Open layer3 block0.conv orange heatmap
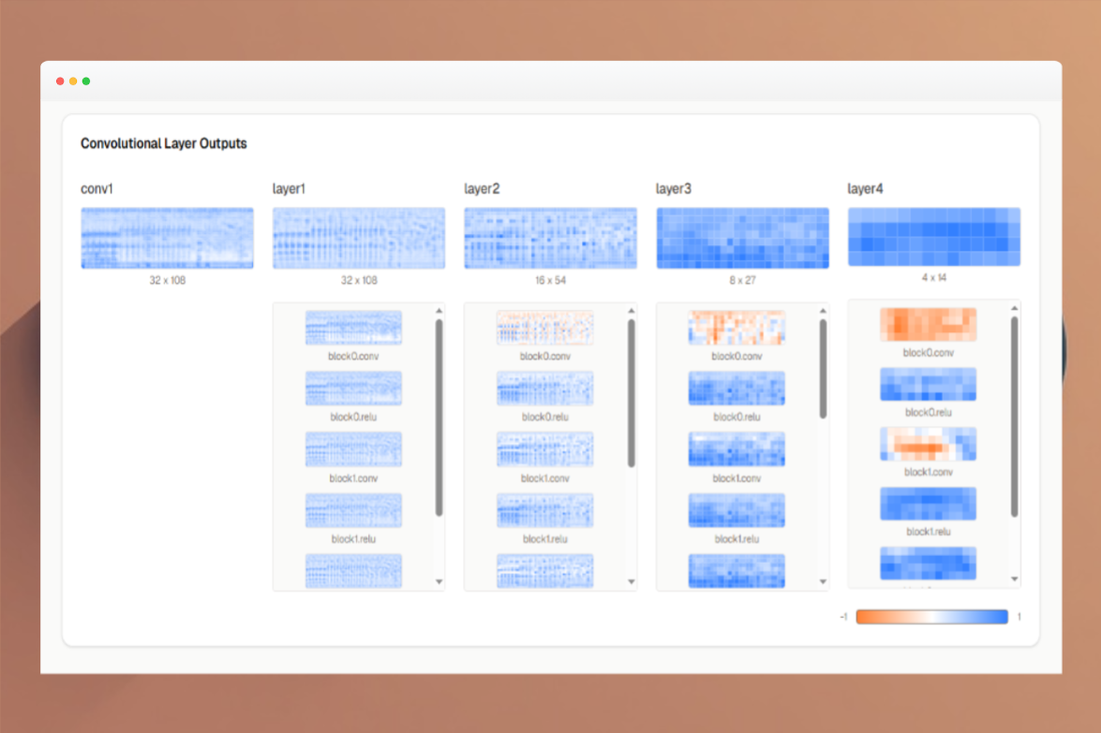1101x733 pixels. click(736, 328)
